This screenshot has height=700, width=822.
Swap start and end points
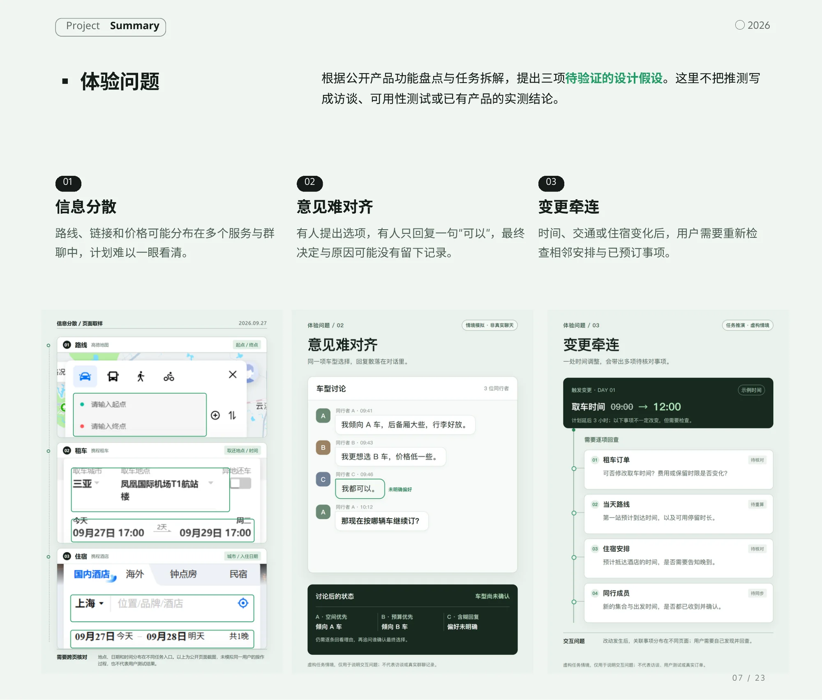pos(232,415)
